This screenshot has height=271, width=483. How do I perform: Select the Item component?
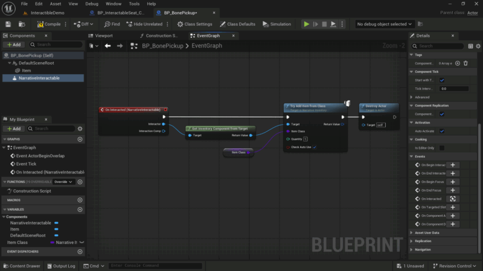[x=26, y=70]
